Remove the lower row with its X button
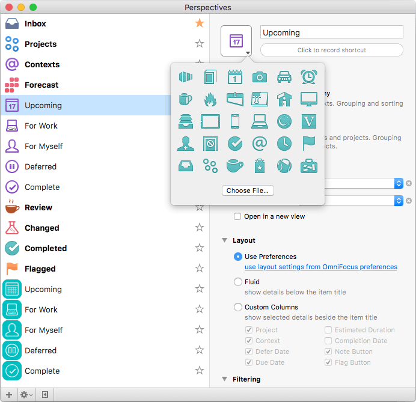This screenshot has width=416, height=402. tap(409, 201)
